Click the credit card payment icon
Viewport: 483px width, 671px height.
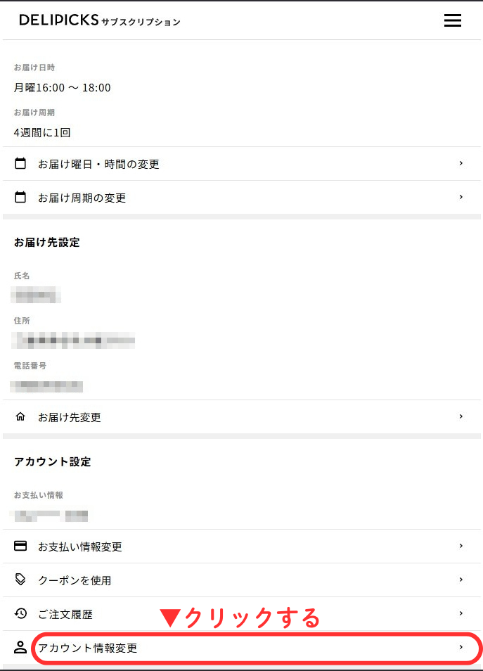[x=20, y=547]
